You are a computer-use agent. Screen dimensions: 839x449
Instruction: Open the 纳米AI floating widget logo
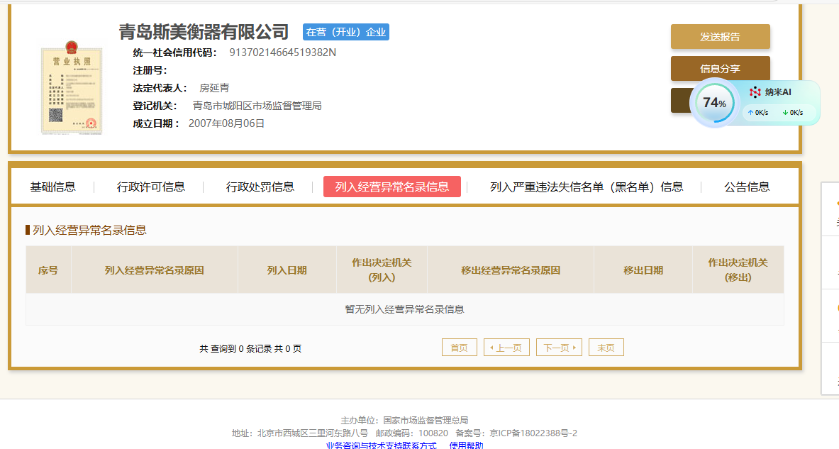tap(755, 92)
